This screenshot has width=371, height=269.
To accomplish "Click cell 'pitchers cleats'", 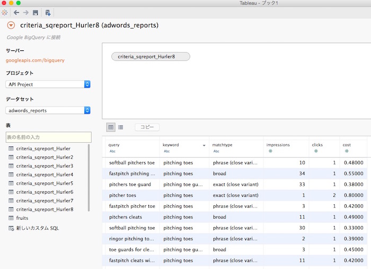I will click(x=126, y=217).
